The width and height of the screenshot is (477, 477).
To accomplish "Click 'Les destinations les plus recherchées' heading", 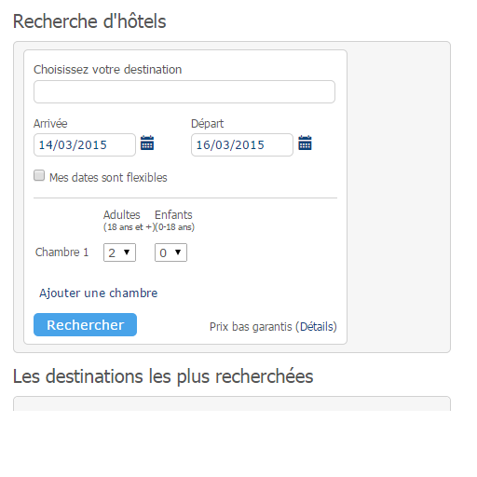I will click(x=163, y=376).
